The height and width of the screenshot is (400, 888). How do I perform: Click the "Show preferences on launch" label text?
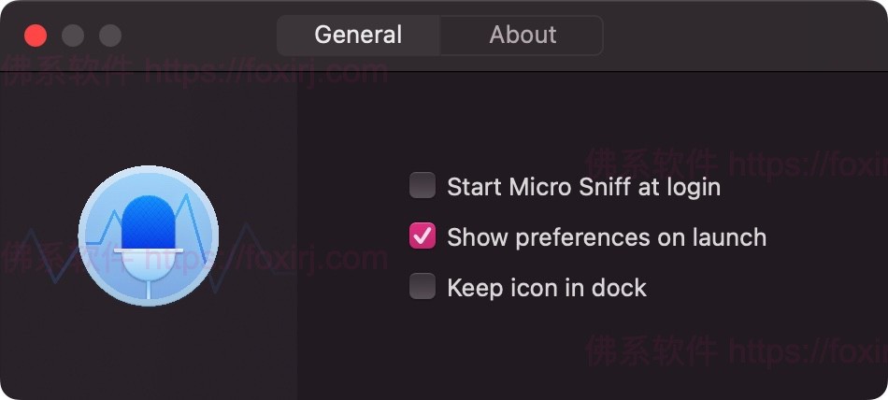pyautogui.click(x=607, y=237)
